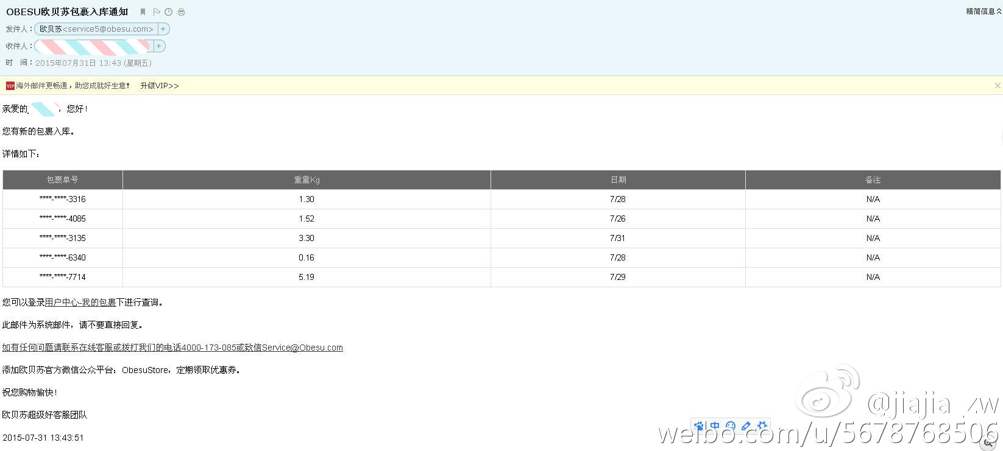The width and height of the screenshot is (1003, 451).
Task: Click the weight value 5.19
Action: (307, 278)
